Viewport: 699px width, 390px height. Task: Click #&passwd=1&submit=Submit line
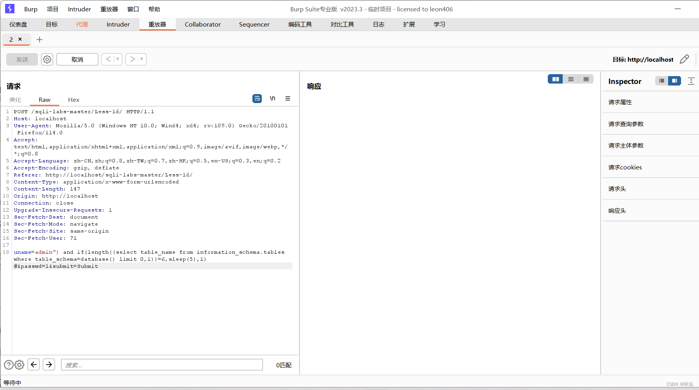pyautogui.click(x=56, y=266)
